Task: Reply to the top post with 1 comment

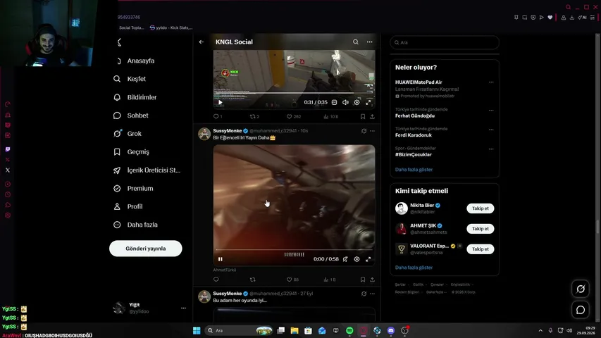Action: click(218, 116)
